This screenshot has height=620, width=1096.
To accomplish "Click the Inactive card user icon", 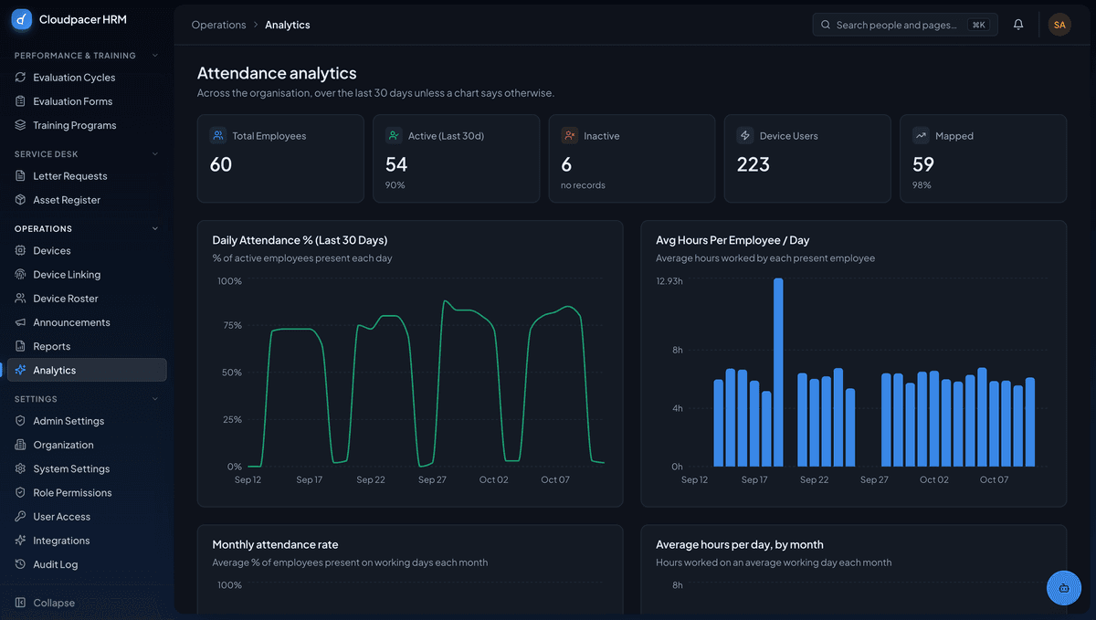I will (570, 135).
